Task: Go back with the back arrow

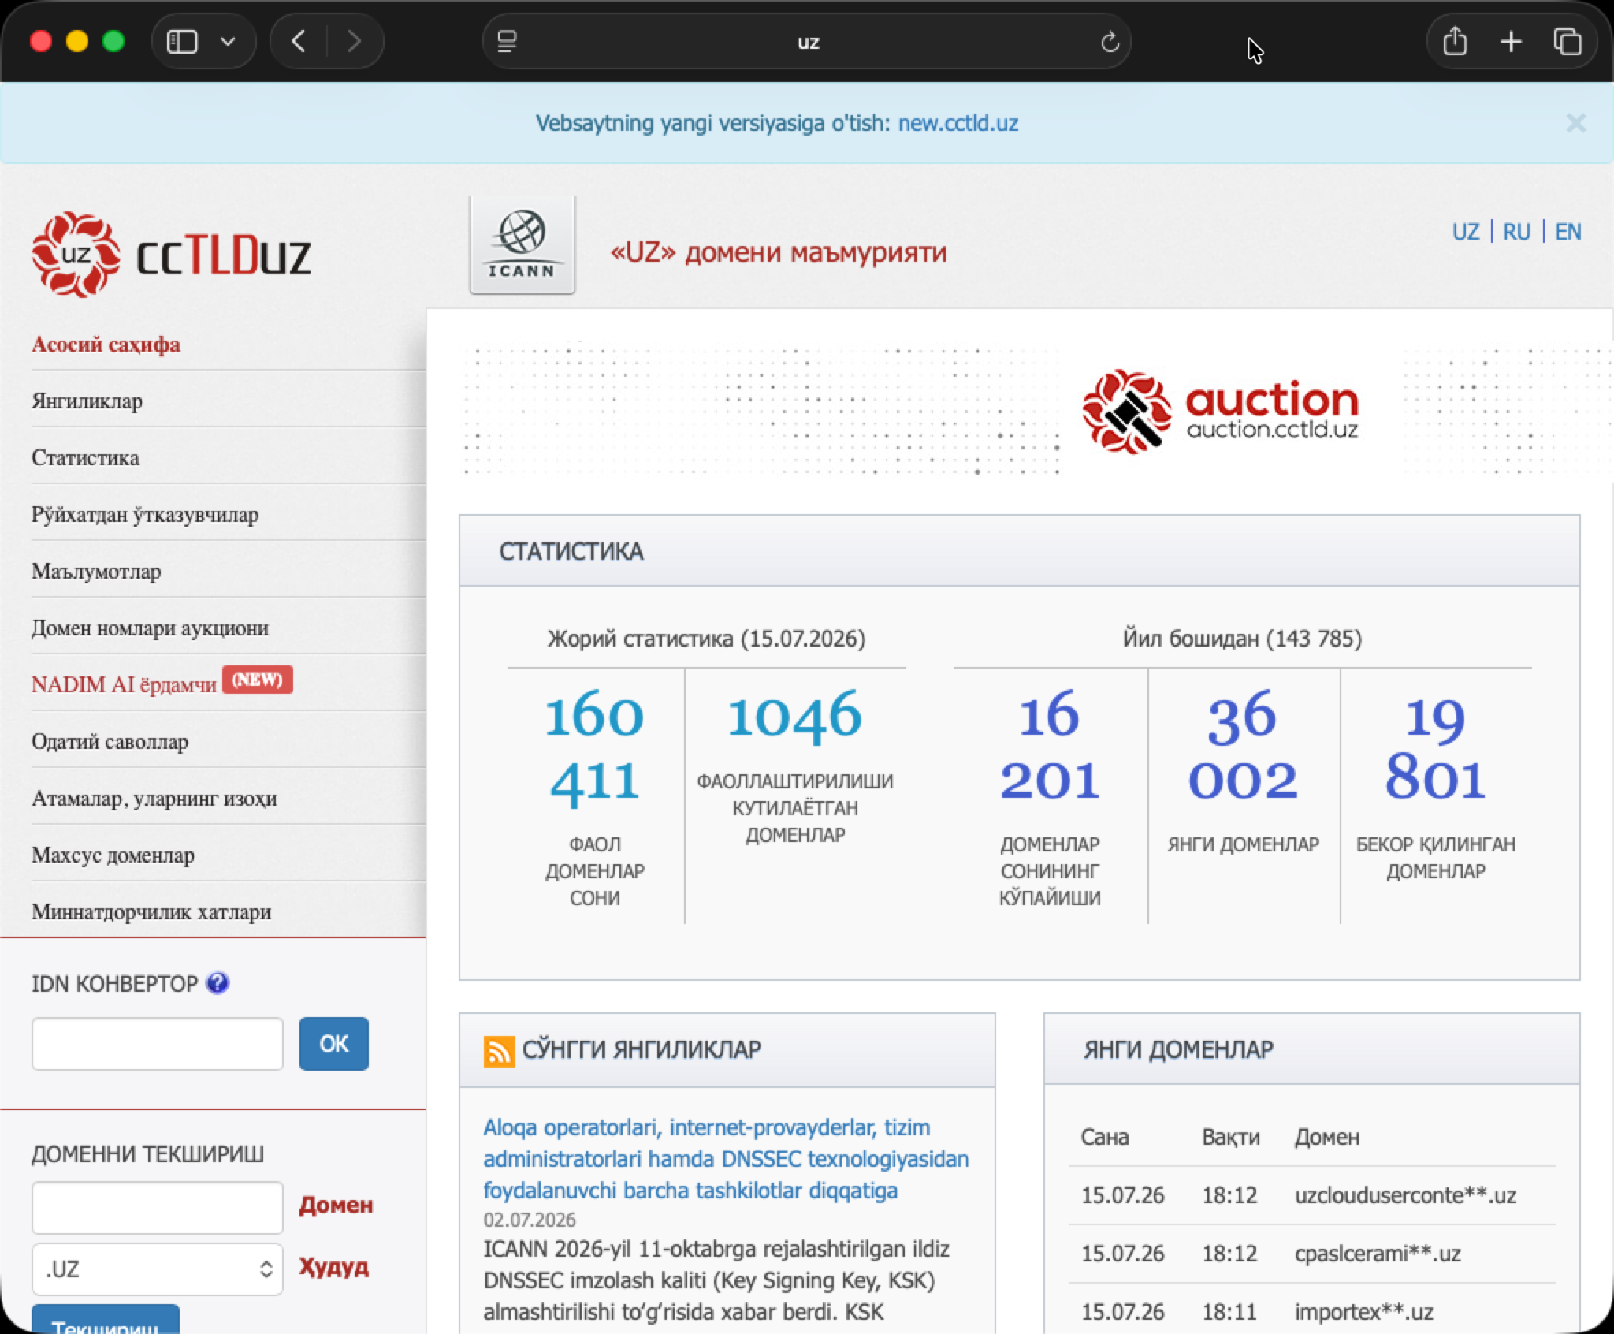Action: click(x=299, y=41)
